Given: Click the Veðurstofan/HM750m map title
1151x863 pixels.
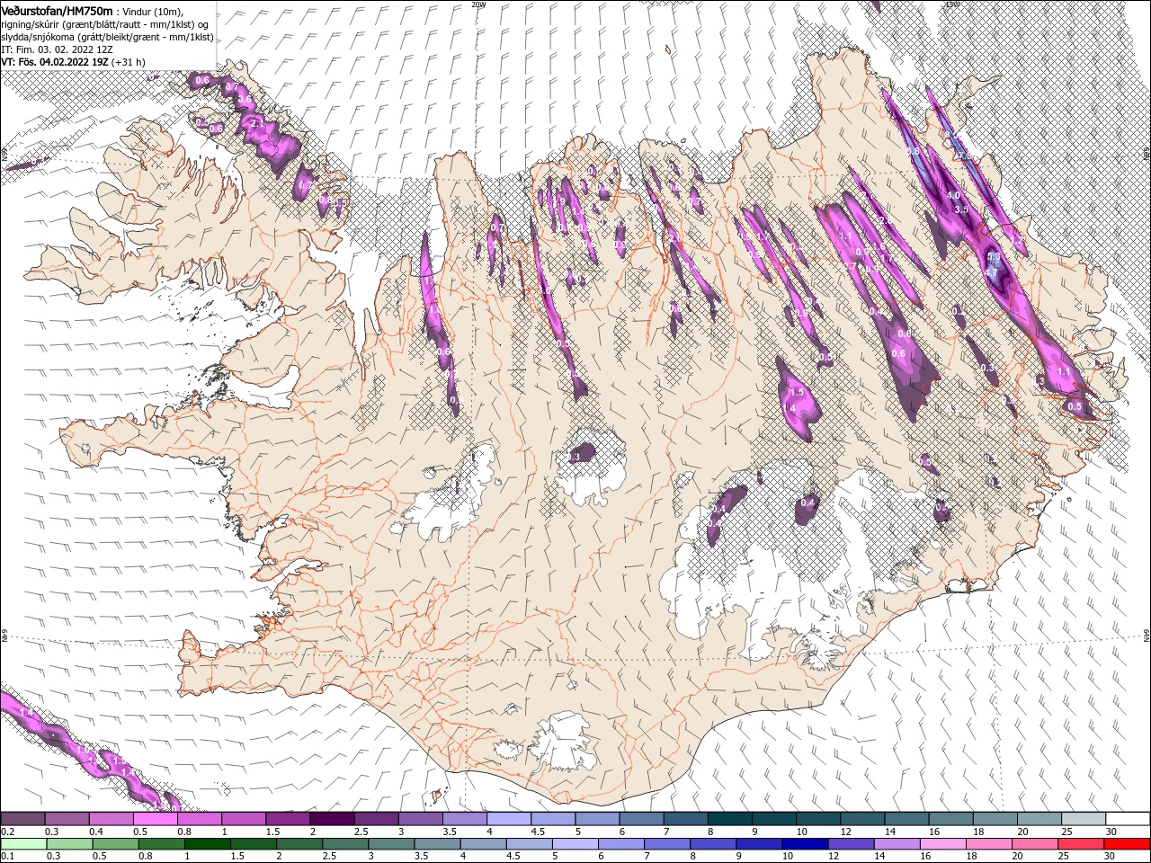Looking at the screenshot, I should click(x=57, y=10).
